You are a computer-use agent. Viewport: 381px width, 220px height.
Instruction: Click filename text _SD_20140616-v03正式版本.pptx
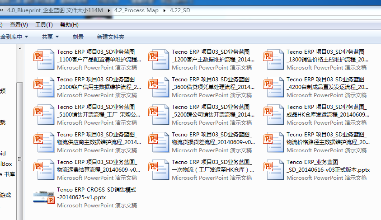[x=328, y=170]
